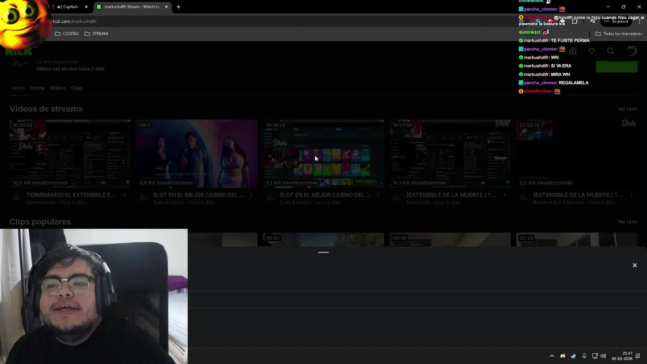647x364 pixels.
Task: Open options menu for 02:00:13 'EXTENSIBLE DE LA MUERTE' video
Action: (631, 195)
